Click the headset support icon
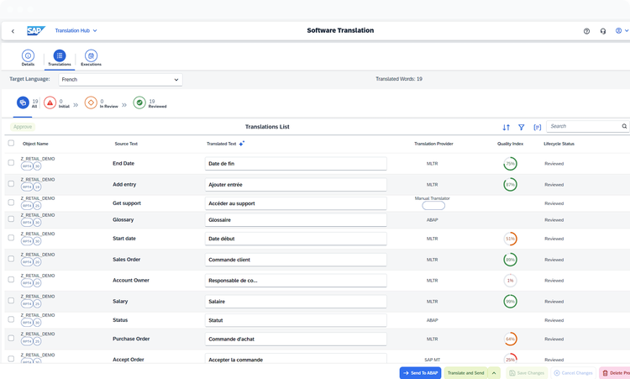Screen dimensions: 630x379 coord(603,31)
